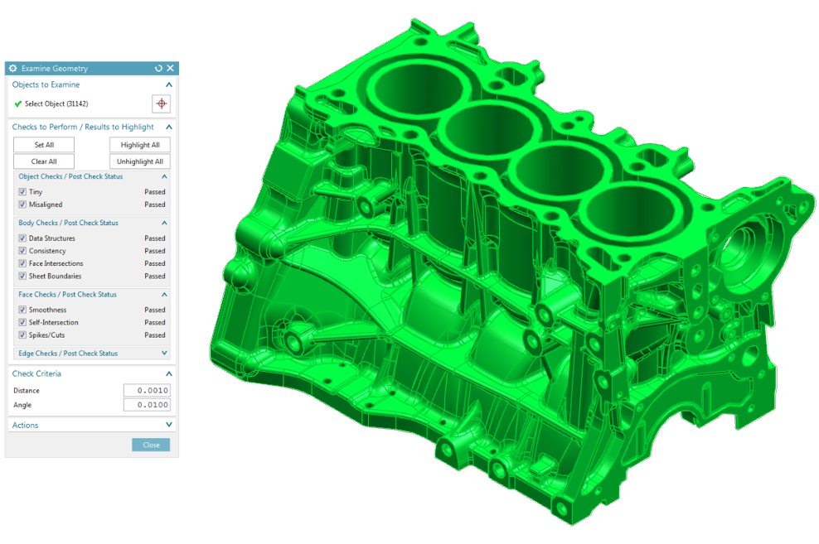Screen dimensions: 819x544
Task: Click the Highlight All button
Action: pos(140,144)
